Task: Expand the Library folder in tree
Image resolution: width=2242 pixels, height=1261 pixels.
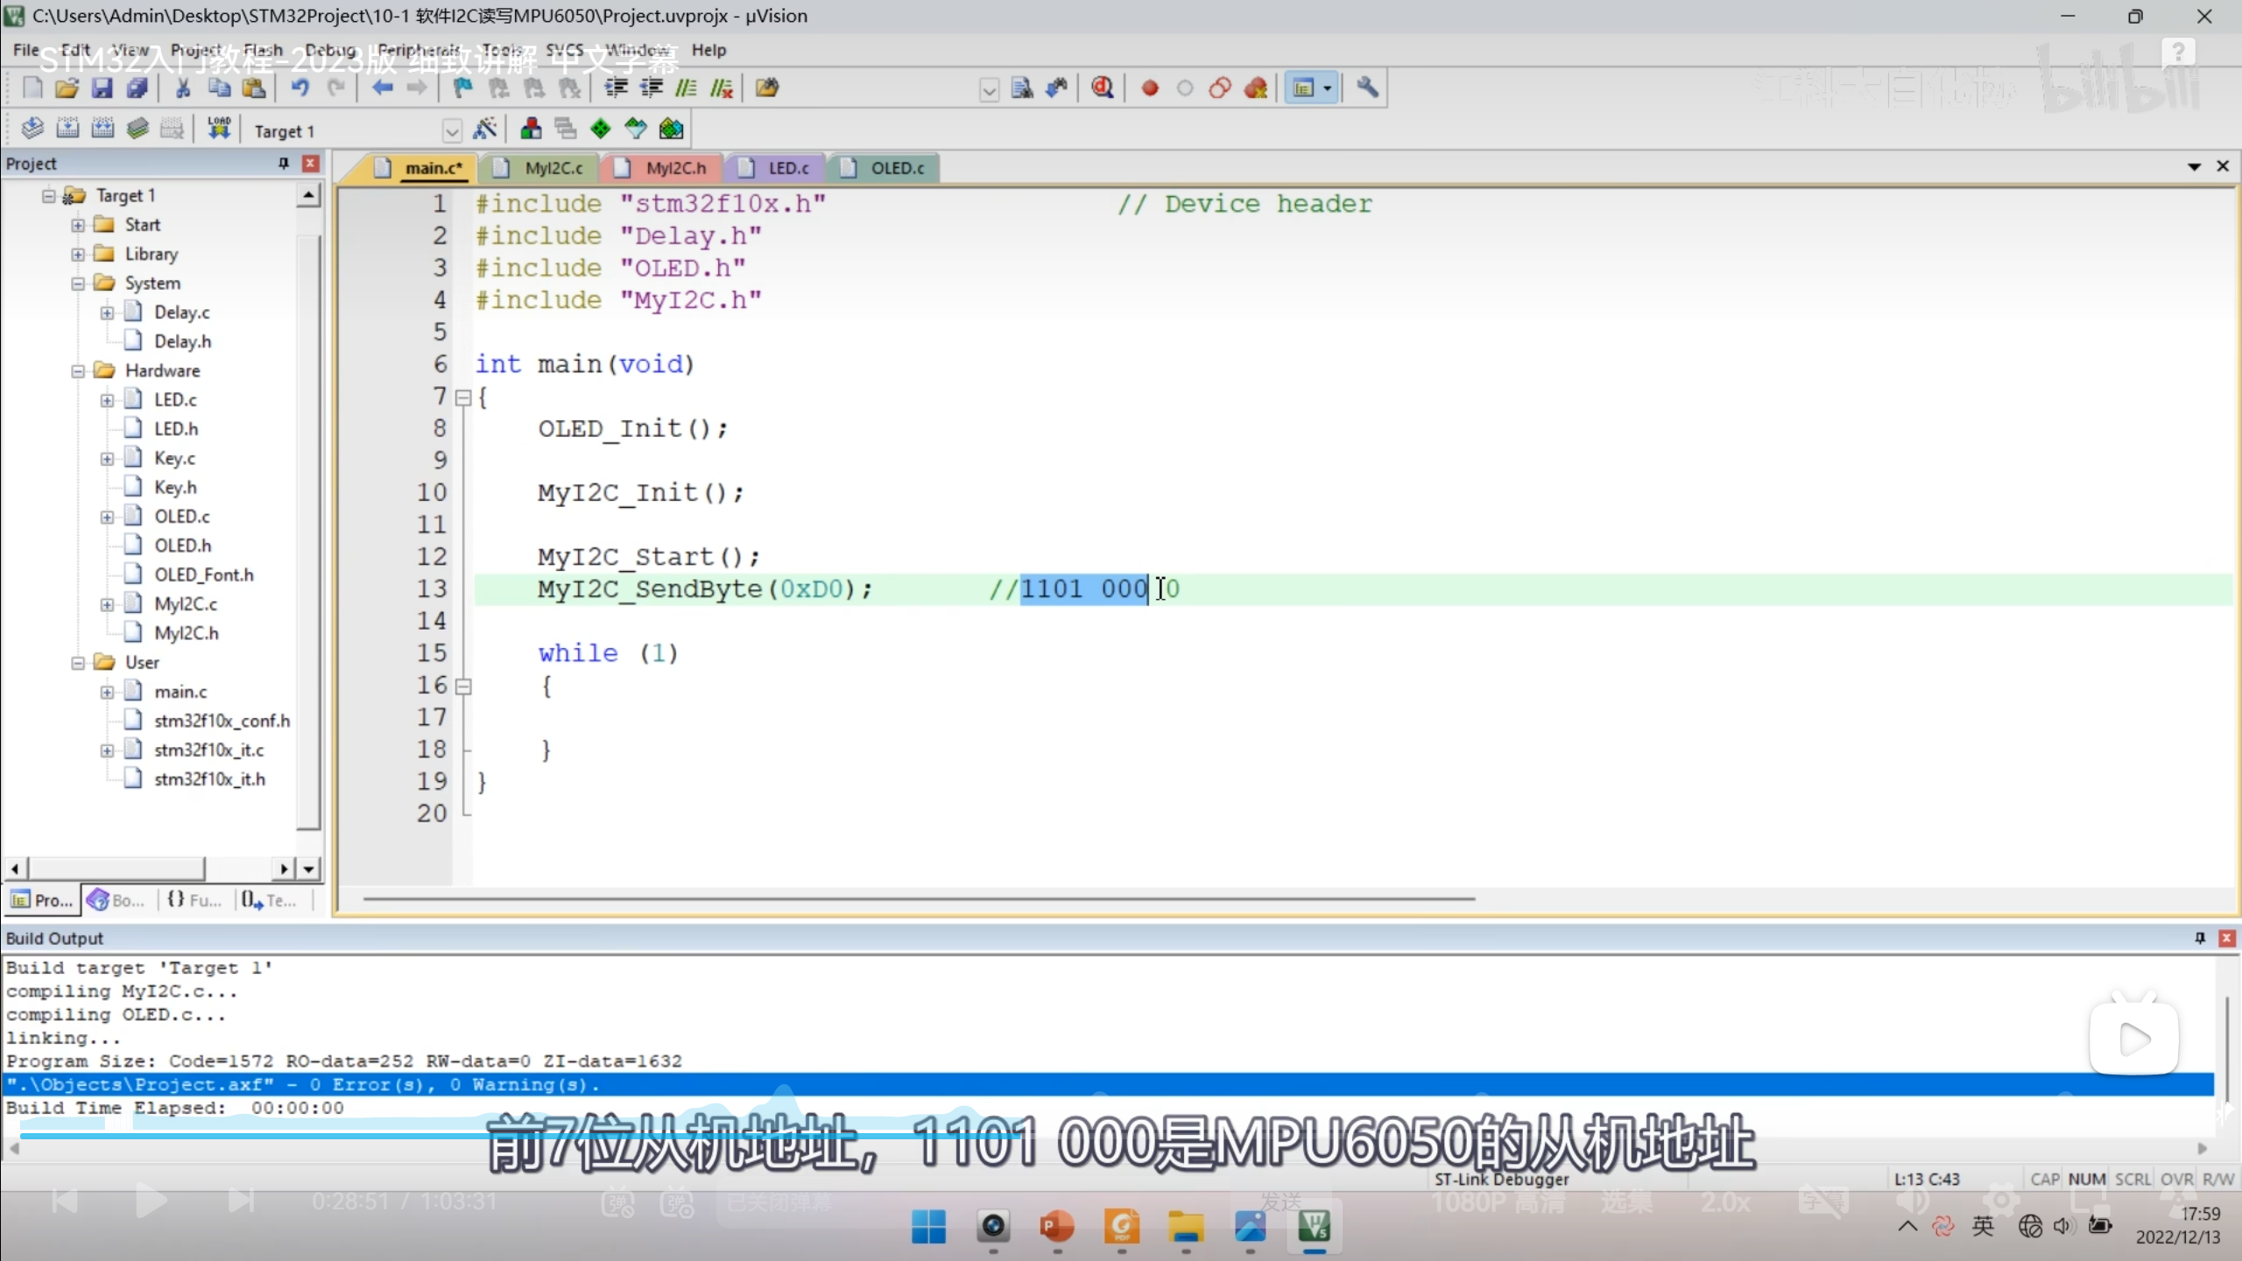Action: (78, 254)
